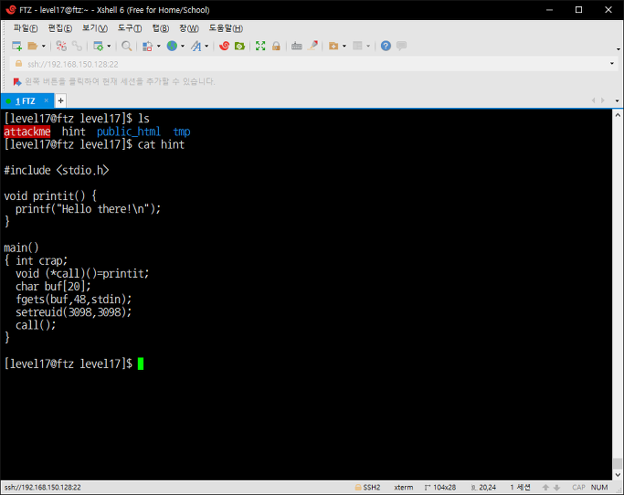Click the red flag add-session icon
The width and height of the screenshot is (624, 495).
coord(17,82)
